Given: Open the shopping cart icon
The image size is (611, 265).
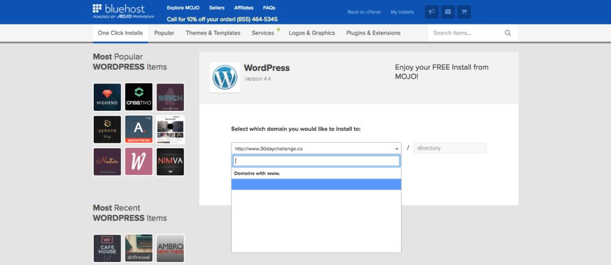Looking at the screenshot, I should (x=464, y=12).
